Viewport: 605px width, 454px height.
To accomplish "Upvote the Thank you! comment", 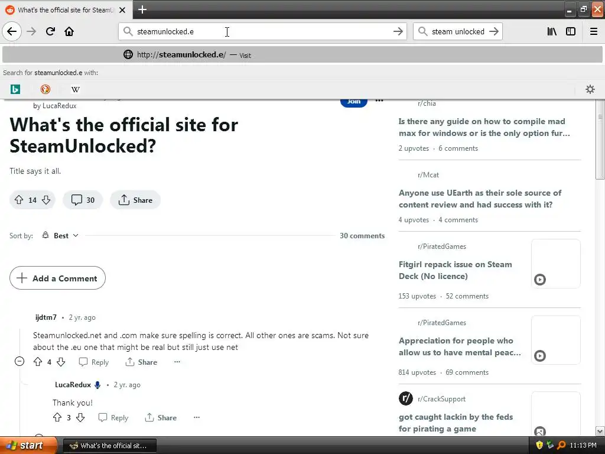I will point(57,417).
